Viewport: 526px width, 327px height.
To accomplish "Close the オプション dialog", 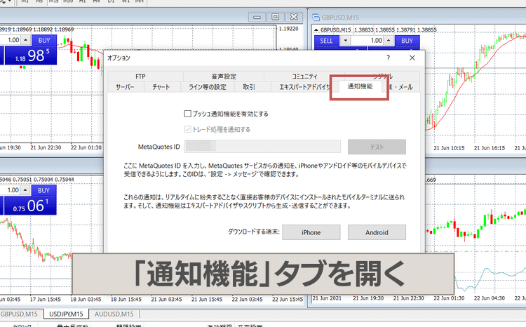I will pyautogui.click(x=412, y=58).
